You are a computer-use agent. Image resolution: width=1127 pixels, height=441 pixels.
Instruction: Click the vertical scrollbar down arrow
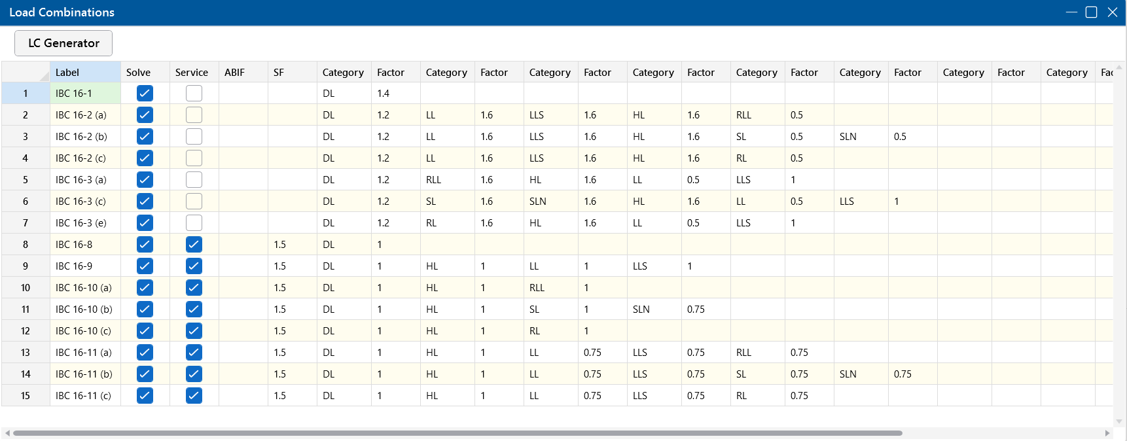(1119, 421)
